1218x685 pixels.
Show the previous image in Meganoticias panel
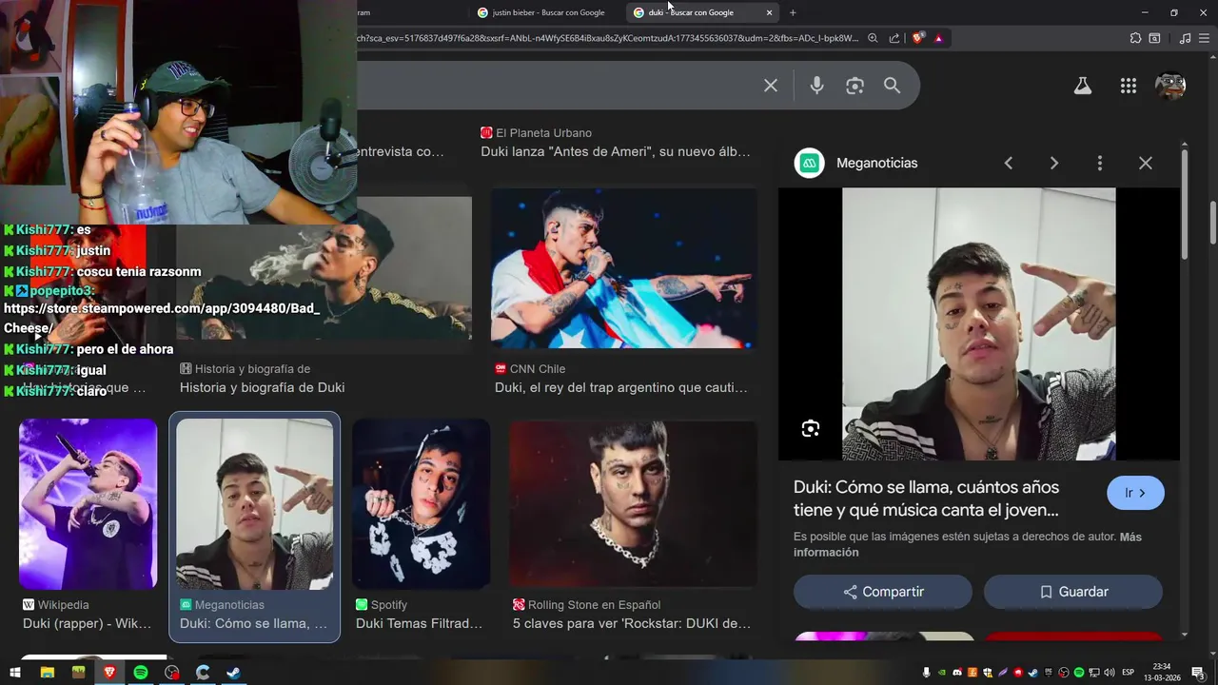[1009, 163]
